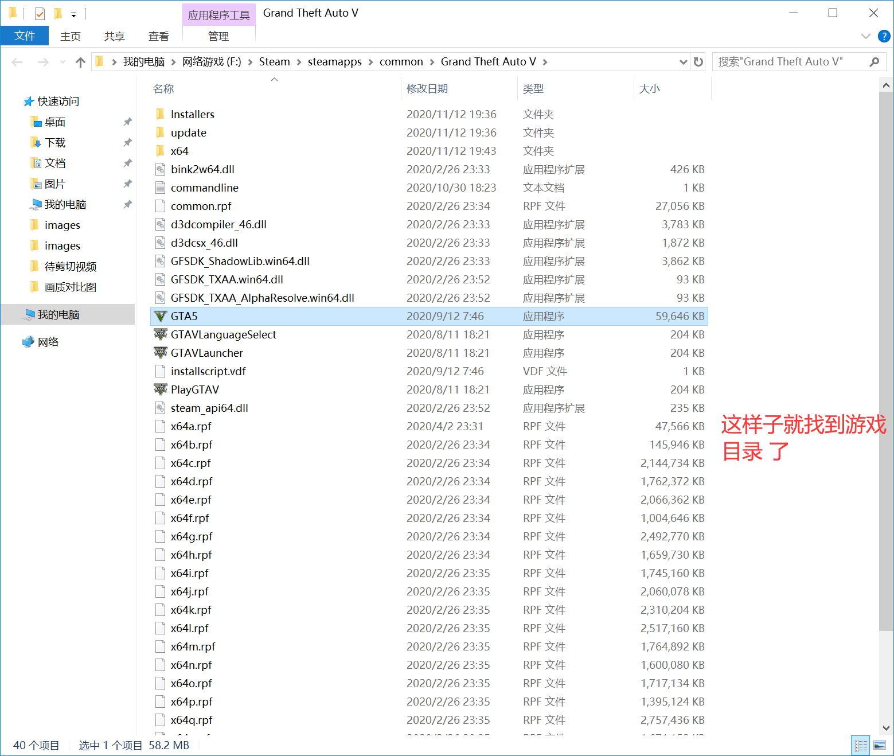Select GFSDK_TXAA_AlphaResolve.win64.dll file
Image resolution: width=894 pixels, height=756 pixels.
[429, 298]
